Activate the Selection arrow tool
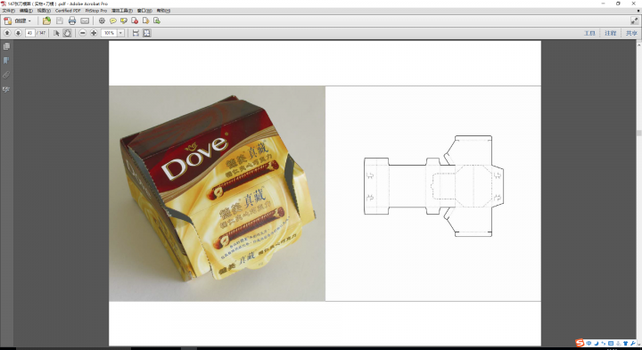This screenshot has width=642, height=350. coord(56,33)
